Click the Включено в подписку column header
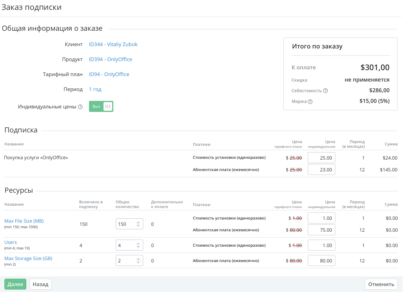 click(x=91, y=204)
